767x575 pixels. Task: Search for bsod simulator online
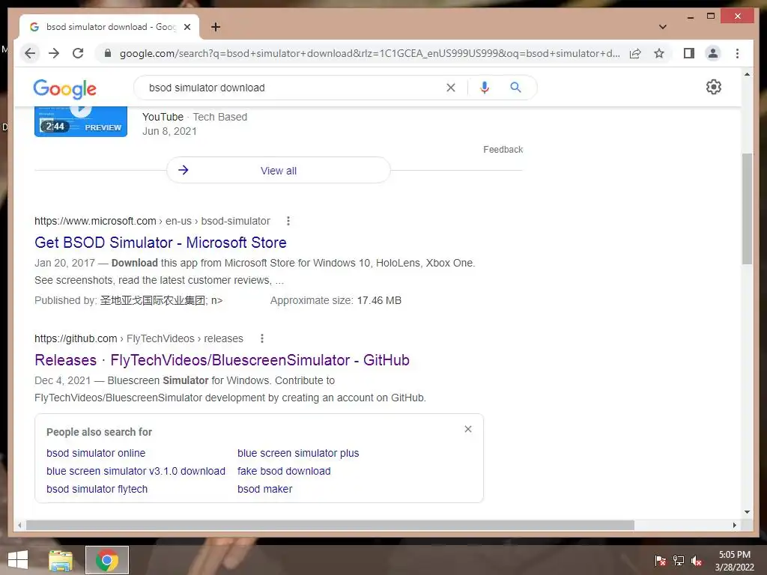96,453
